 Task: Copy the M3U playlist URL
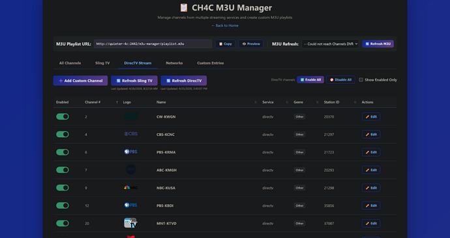225,44
